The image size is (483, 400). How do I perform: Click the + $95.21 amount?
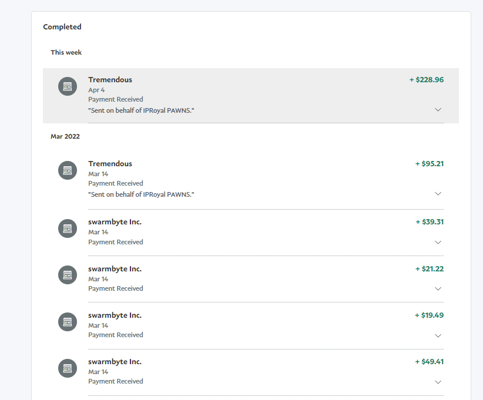[430, 164]
